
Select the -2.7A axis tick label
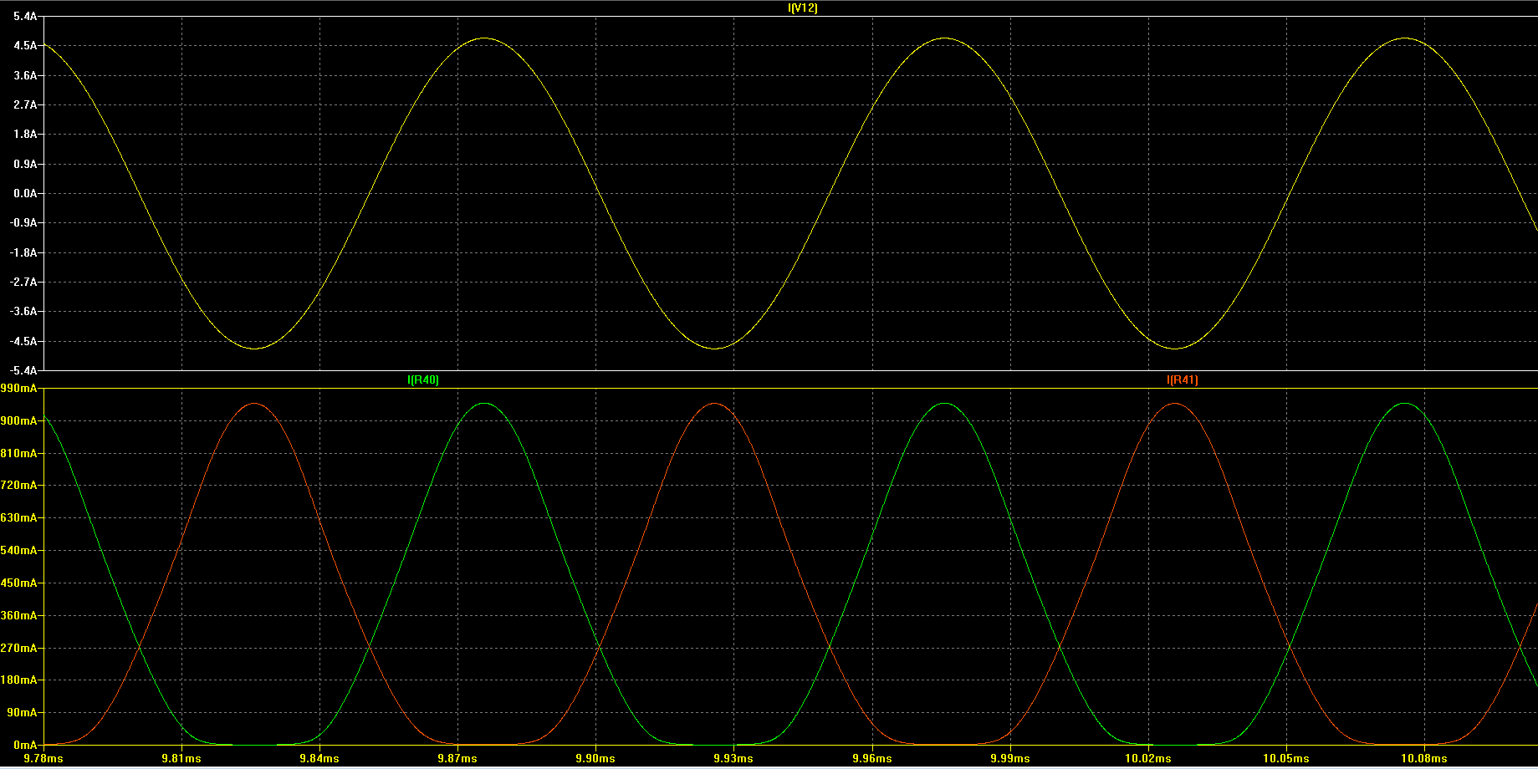(x=23, y=283)
